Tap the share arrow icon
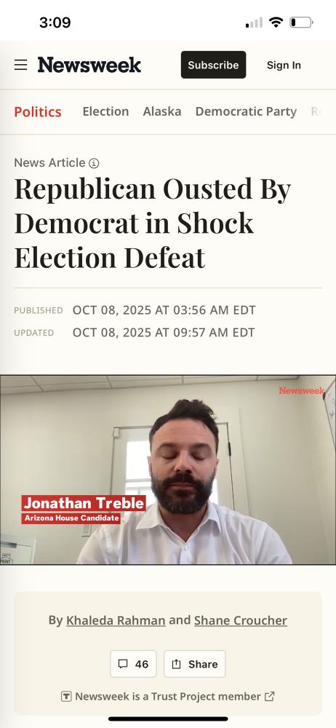 coord(176,664)
